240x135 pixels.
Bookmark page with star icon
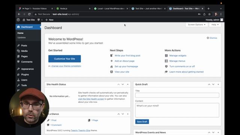[209, 14]
